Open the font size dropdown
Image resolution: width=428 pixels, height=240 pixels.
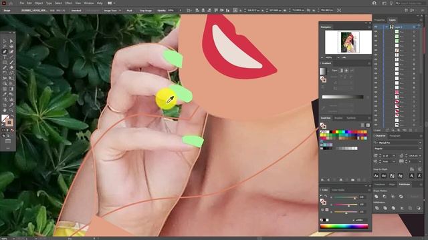click(394, 155)
